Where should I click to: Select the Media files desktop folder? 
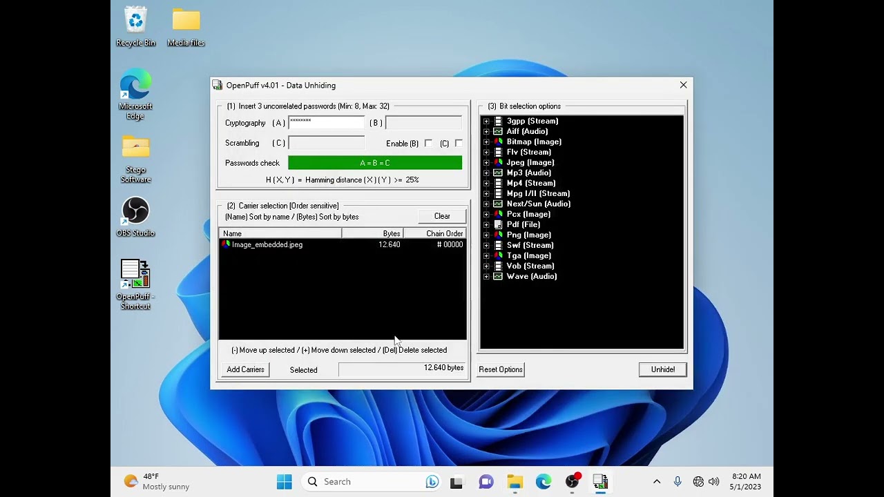(186, 26)
